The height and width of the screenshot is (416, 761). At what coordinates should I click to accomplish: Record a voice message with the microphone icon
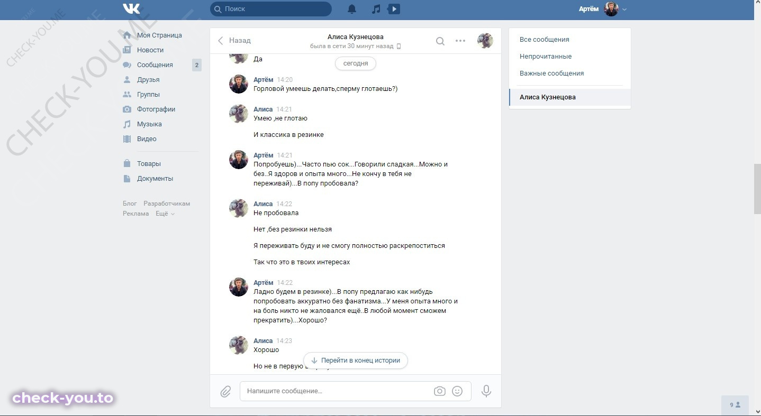486,391
